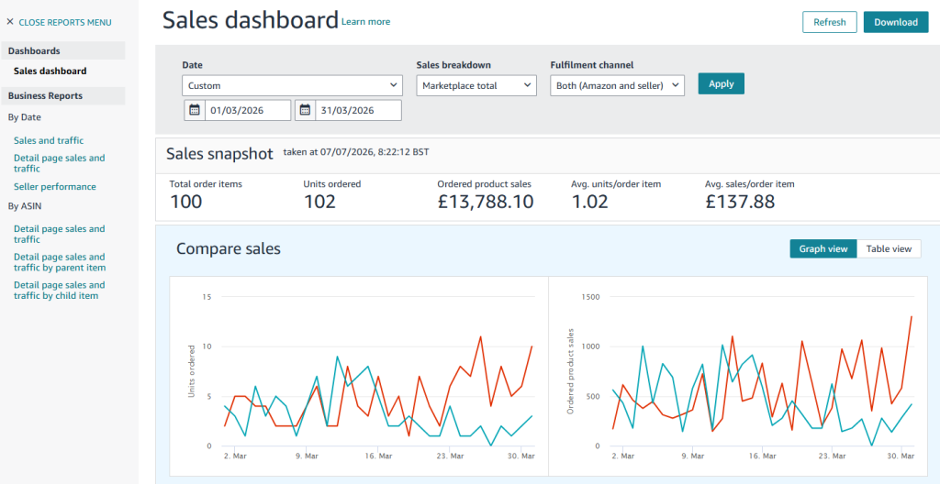
Task: Switch to Table view
Action: 889,248
